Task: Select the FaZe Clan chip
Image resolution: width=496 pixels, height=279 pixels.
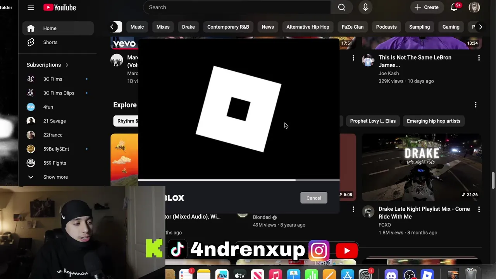Action: pyautogui.click(x=353, y=27)
